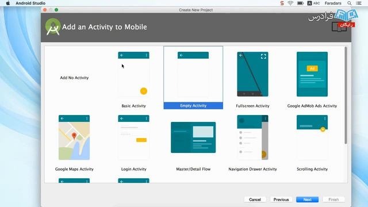Click the Finish button

coord(333,200)
